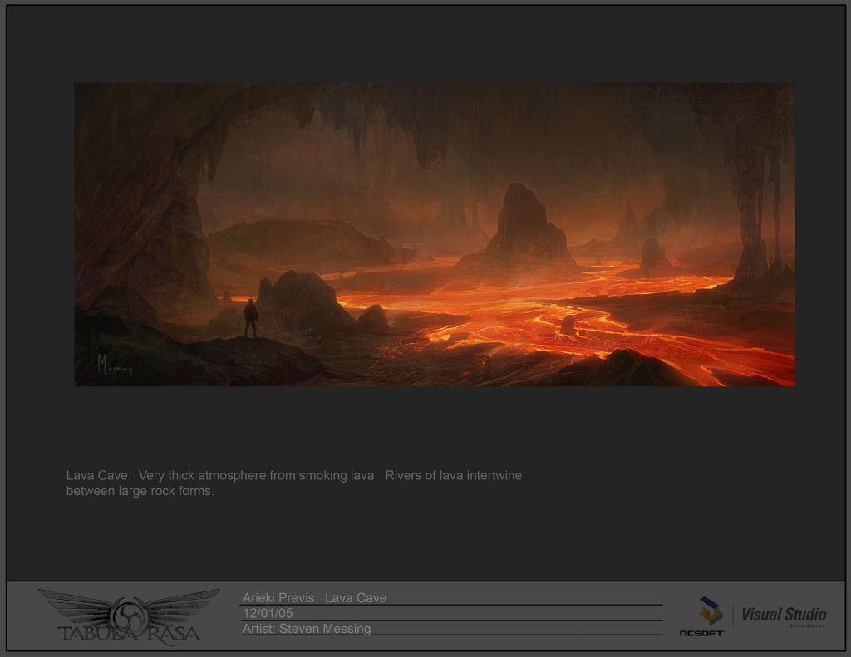Click the 'between large rock forms.' text line
The height and width of the screenshot is (657, 851).
[x=140, y=491]
